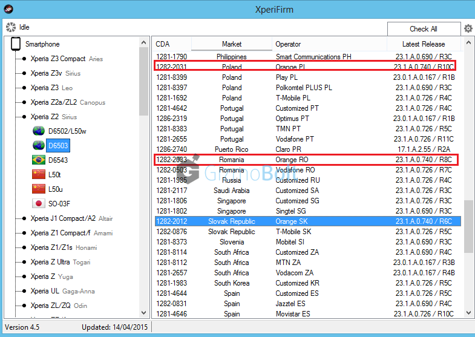Screen dimensions: 475x337
Task: Select the T-Mobile SK firmware row
Action: click(308, 232)
